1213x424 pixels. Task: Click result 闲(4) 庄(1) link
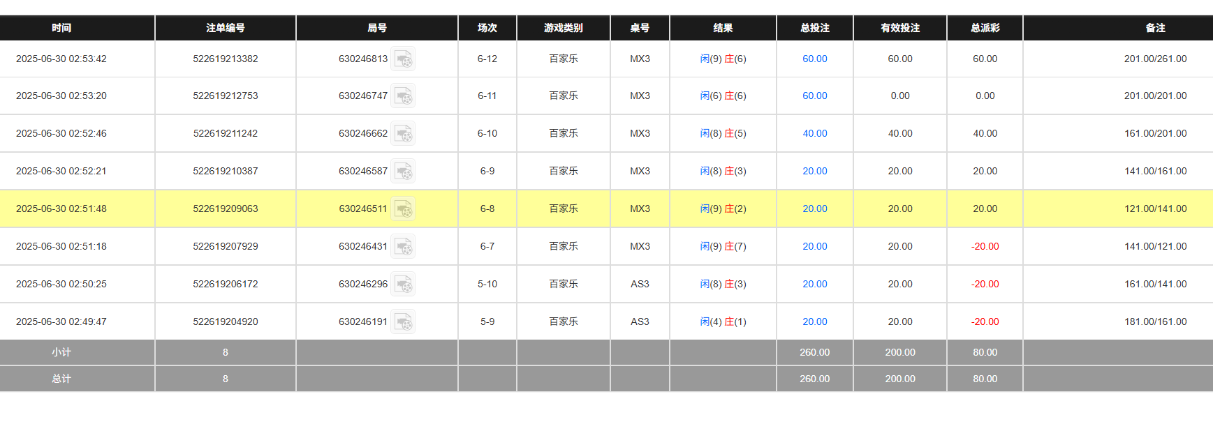pos(723,322)
